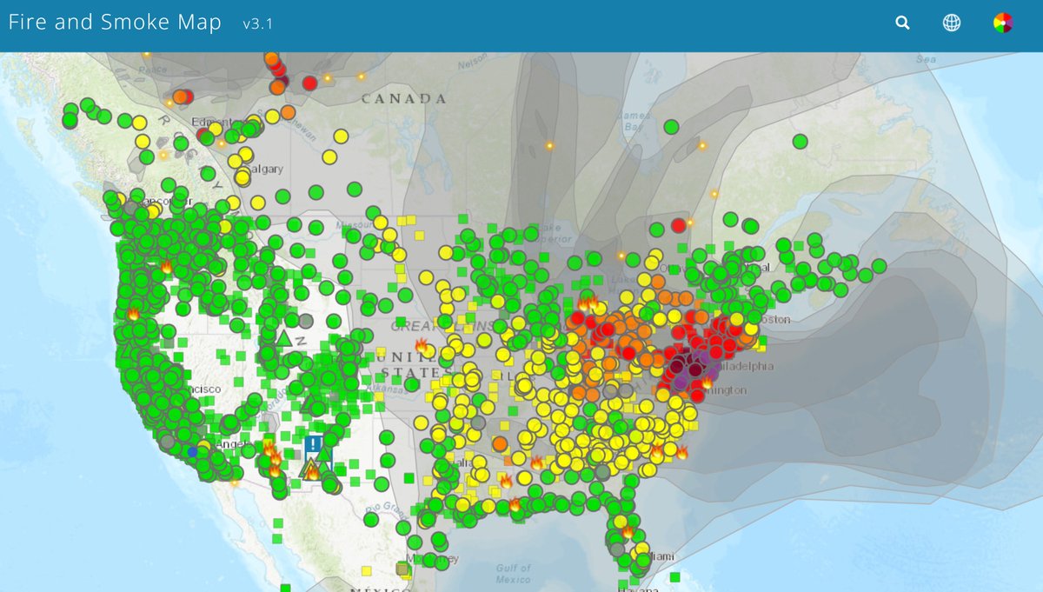
Task: Click the v3.1 version label
Action: 256,24
